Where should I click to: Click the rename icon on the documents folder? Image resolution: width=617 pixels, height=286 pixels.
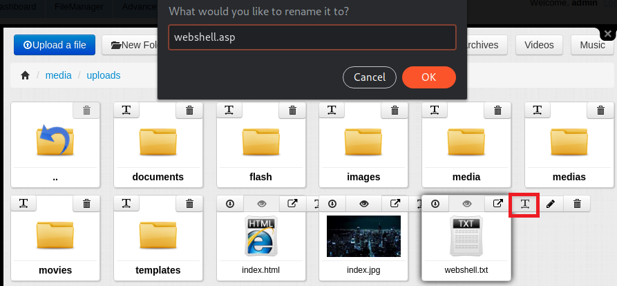[126, 110]
